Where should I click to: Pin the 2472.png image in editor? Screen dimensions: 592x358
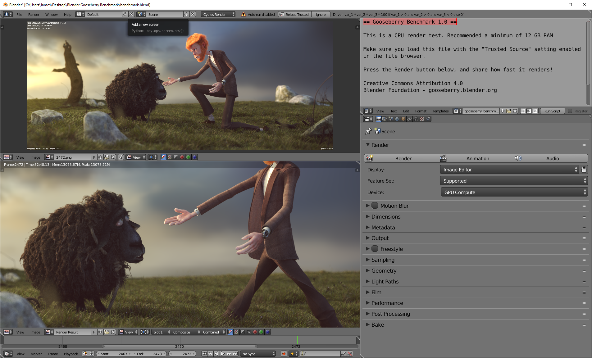click(x=121, y=157)
